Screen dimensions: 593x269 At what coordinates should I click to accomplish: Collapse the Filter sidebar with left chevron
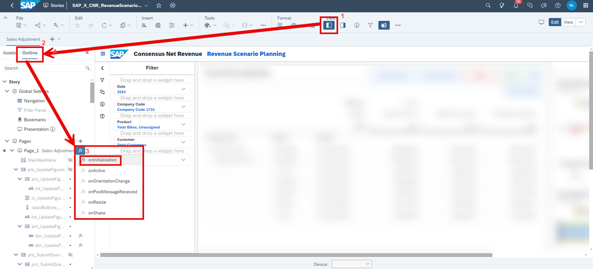(103, 68)
